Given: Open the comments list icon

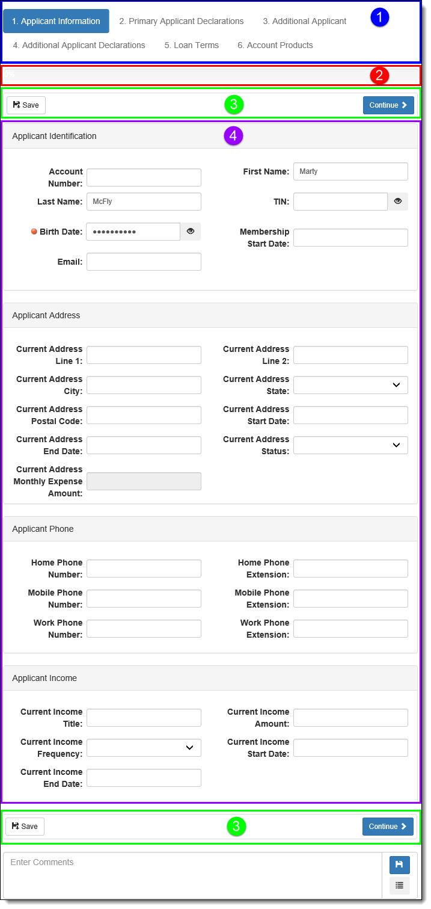Looking at the screenshot, I should tap(399, 886).
